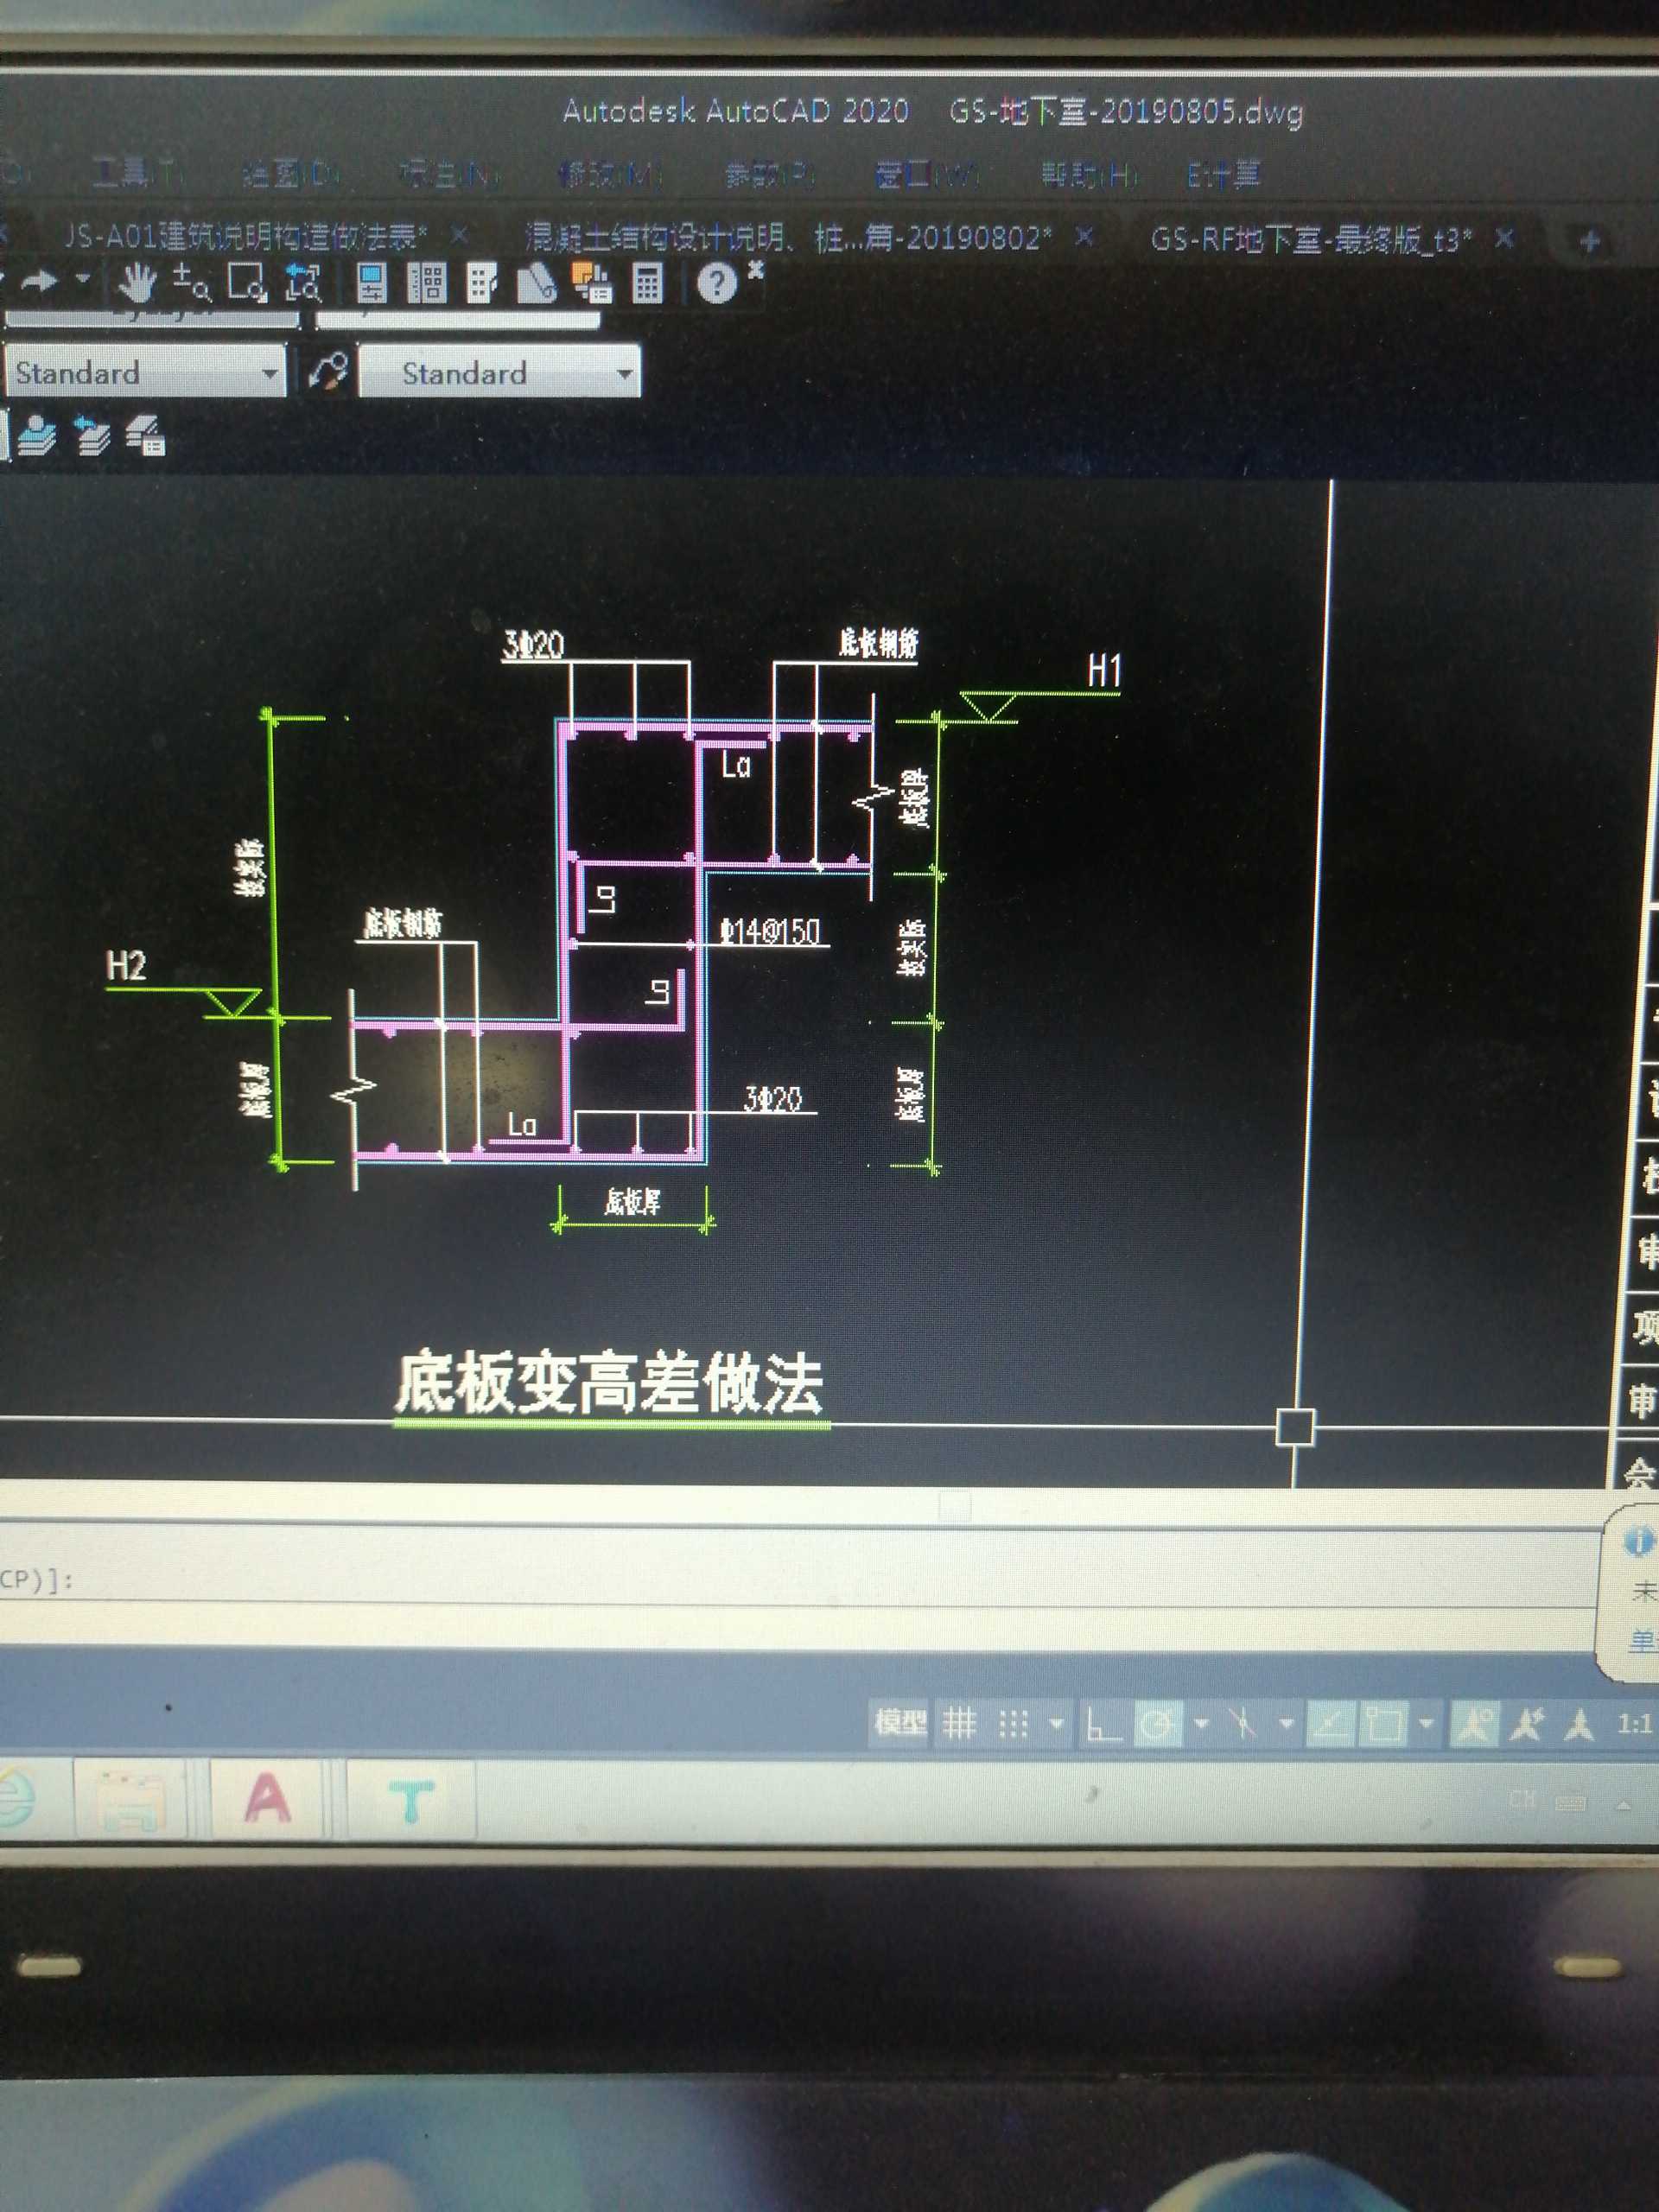The image size is (1659, 2212).
Task: Click the style brush icon between Standard boxes
Action: tap(328, 372)
